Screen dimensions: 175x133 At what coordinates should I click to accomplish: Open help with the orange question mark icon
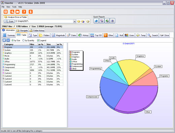click(24, 12)
